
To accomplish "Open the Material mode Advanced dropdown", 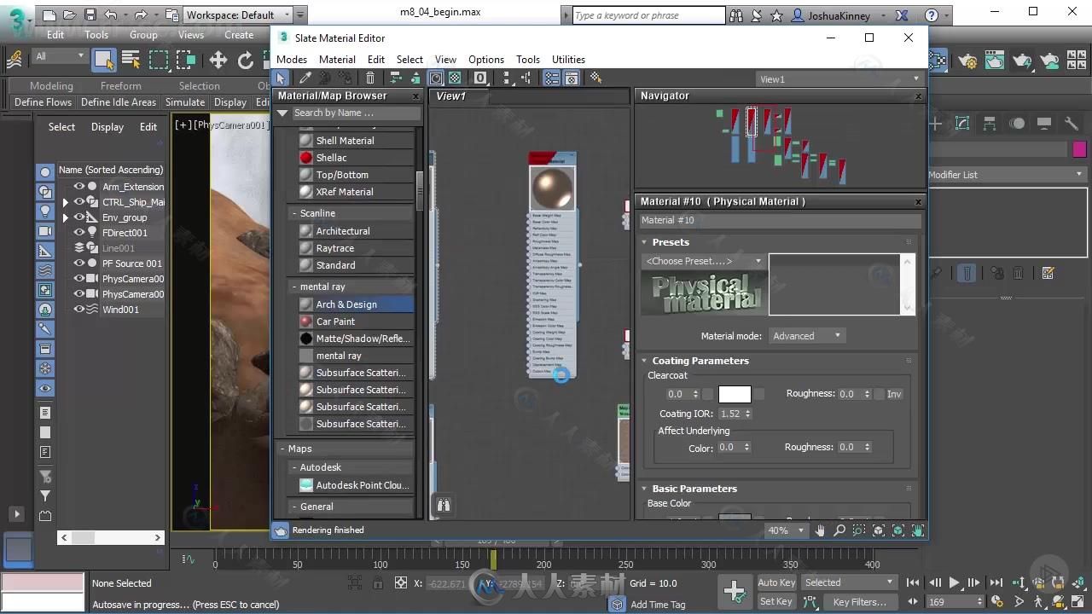I will pos(807,336).
